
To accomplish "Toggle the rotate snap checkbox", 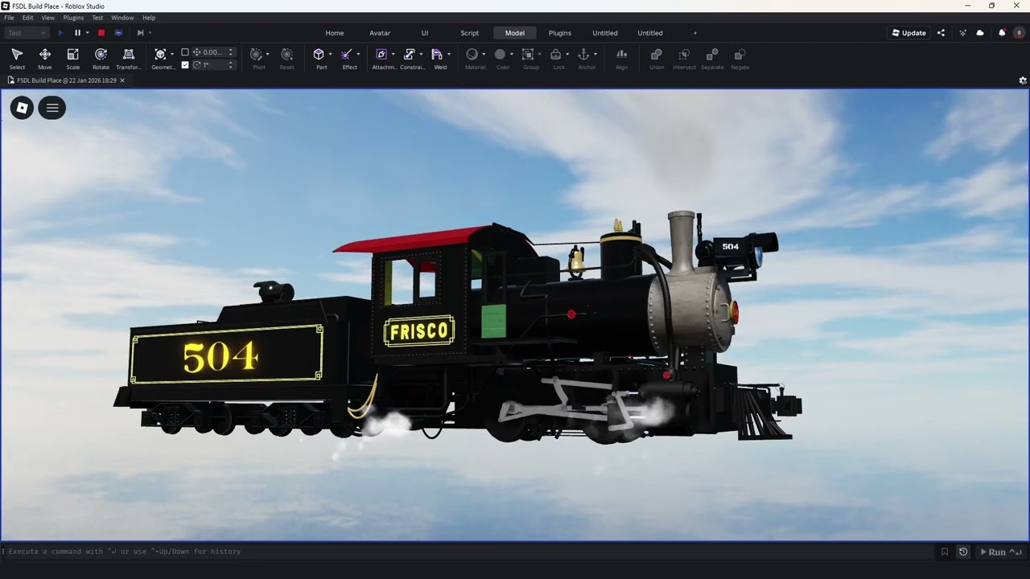I will 185,65.
